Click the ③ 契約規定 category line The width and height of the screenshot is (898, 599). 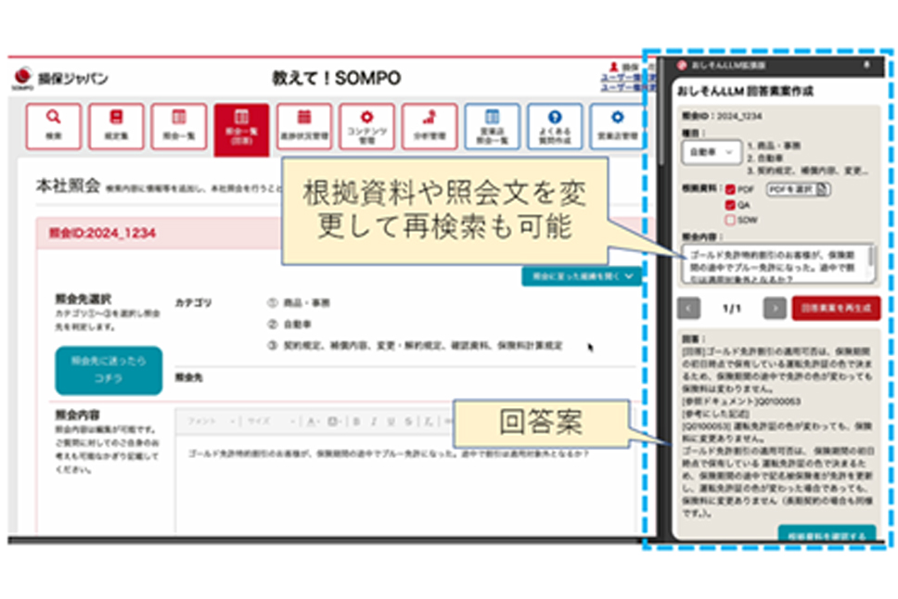point(415,345)
